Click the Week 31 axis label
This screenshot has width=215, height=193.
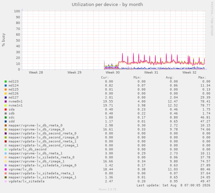click(151, 72)
